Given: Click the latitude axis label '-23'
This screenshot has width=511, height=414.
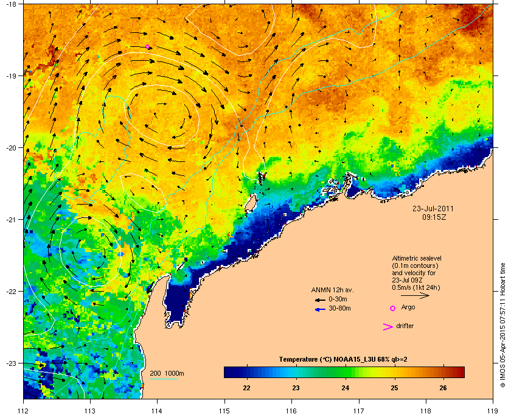Looking at the screenshot, I should coord(11,363).
